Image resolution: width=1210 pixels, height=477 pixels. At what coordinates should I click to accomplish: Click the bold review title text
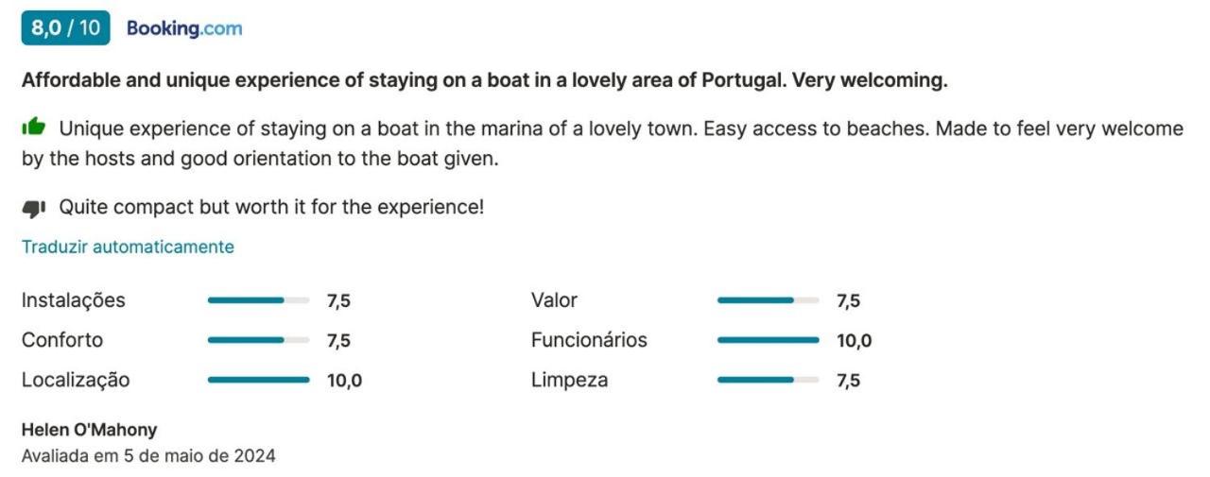click(484, 80)
